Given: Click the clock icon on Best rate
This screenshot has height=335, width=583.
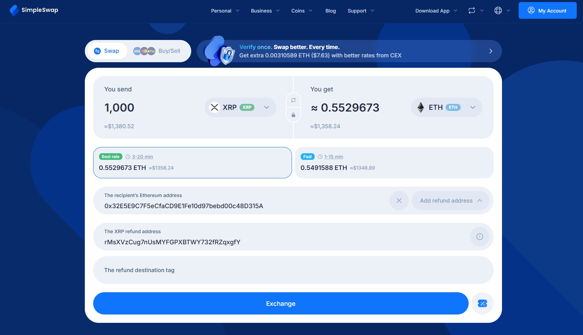Looking at the screenshot, I should pyautogui.click(x=128, y=157).
